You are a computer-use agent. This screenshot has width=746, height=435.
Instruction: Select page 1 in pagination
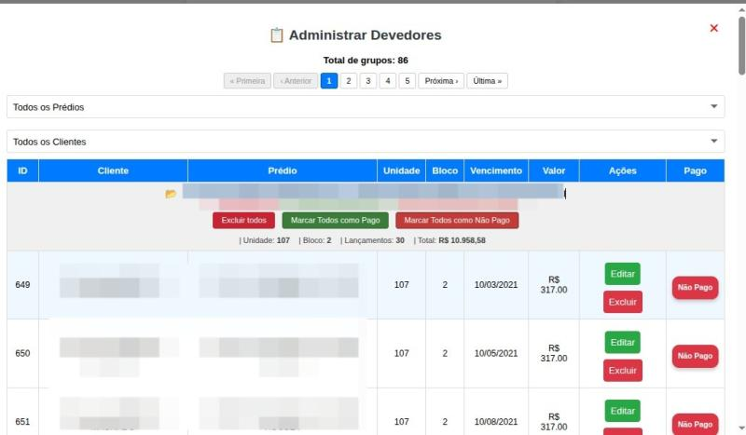click(329, 81)
